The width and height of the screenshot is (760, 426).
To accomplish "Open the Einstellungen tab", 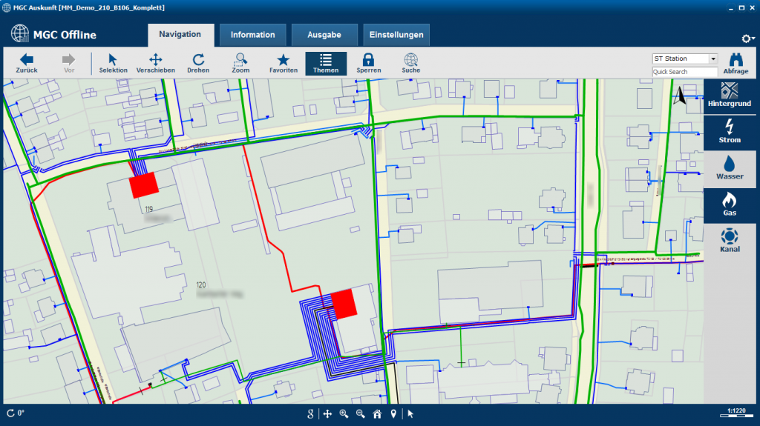I will click(396, 35).
